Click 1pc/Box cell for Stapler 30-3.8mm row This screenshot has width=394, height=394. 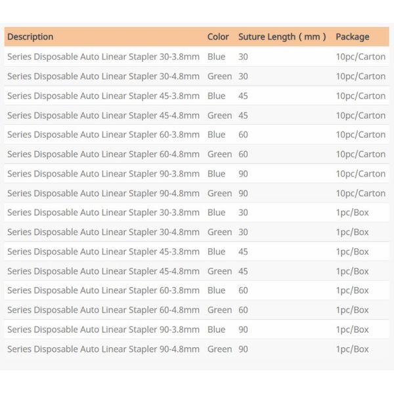click(352, 213)
